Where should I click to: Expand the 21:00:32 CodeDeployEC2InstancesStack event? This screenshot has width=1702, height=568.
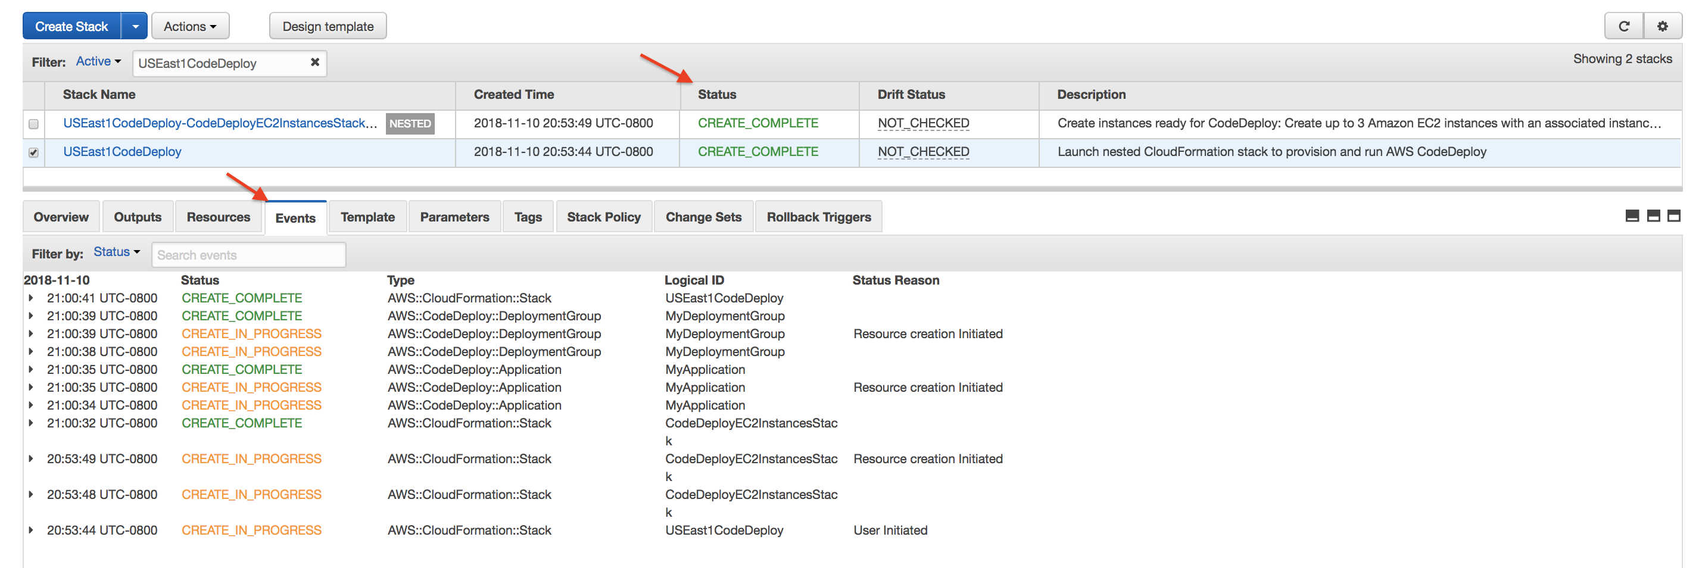click(31, 423)
